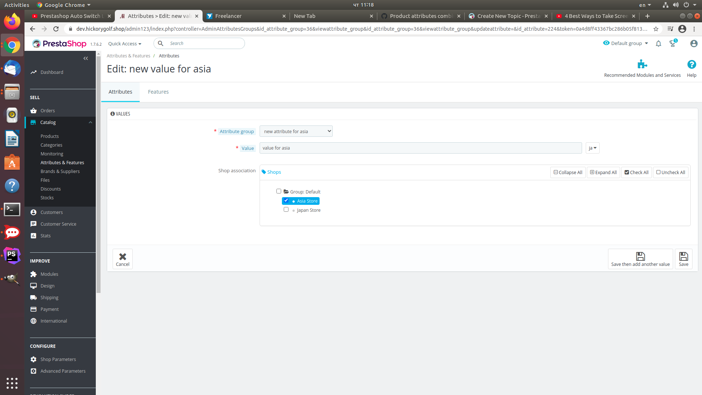Click the Save floppy disk button
Viewport: 702px width, 395px height.
(683, 259)
